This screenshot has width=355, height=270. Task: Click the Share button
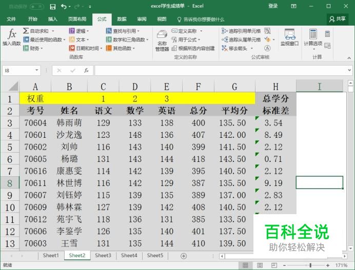[x=338, y=19]
